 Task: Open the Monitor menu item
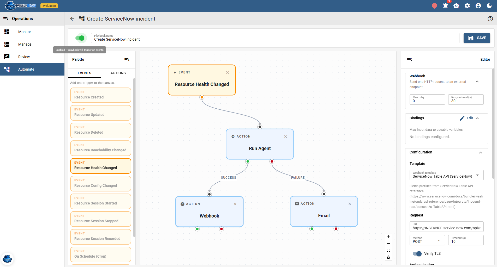point(32,32)
